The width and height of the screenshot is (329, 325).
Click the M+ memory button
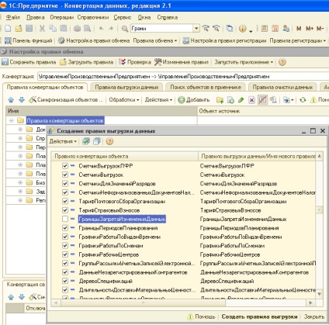click(x=310, y=29)
